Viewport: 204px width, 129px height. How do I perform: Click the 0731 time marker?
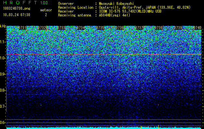point(22,28)
